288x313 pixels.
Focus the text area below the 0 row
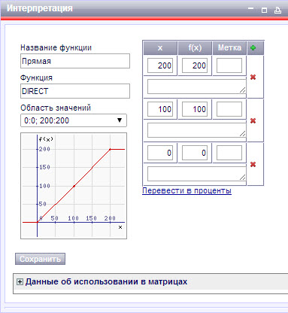coord(197,174)
